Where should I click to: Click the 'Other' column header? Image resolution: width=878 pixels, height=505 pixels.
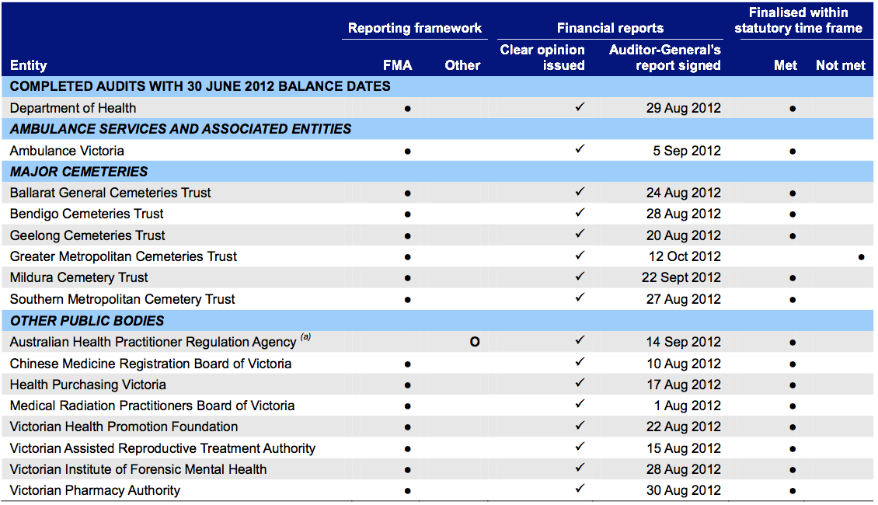[462, 65]
